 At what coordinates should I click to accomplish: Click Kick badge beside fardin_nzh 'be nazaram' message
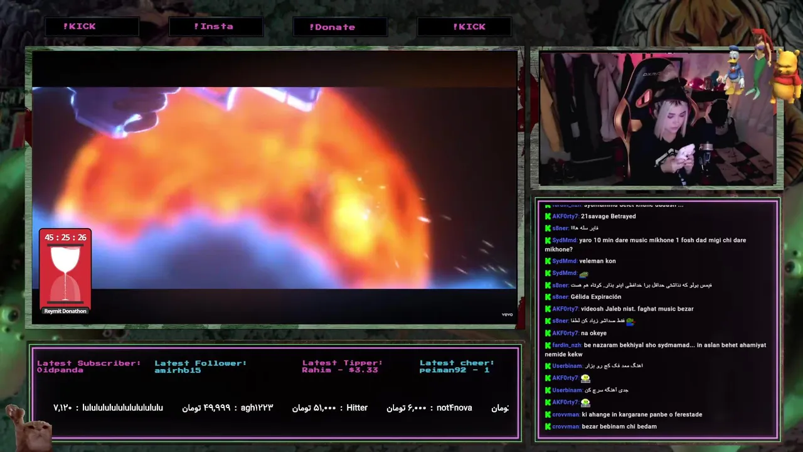(x=548, y=345)
